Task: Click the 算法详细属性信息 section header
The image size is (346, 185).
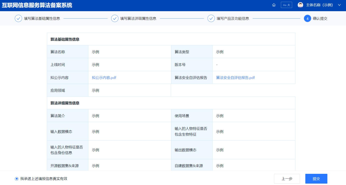Action: point(65,103)
